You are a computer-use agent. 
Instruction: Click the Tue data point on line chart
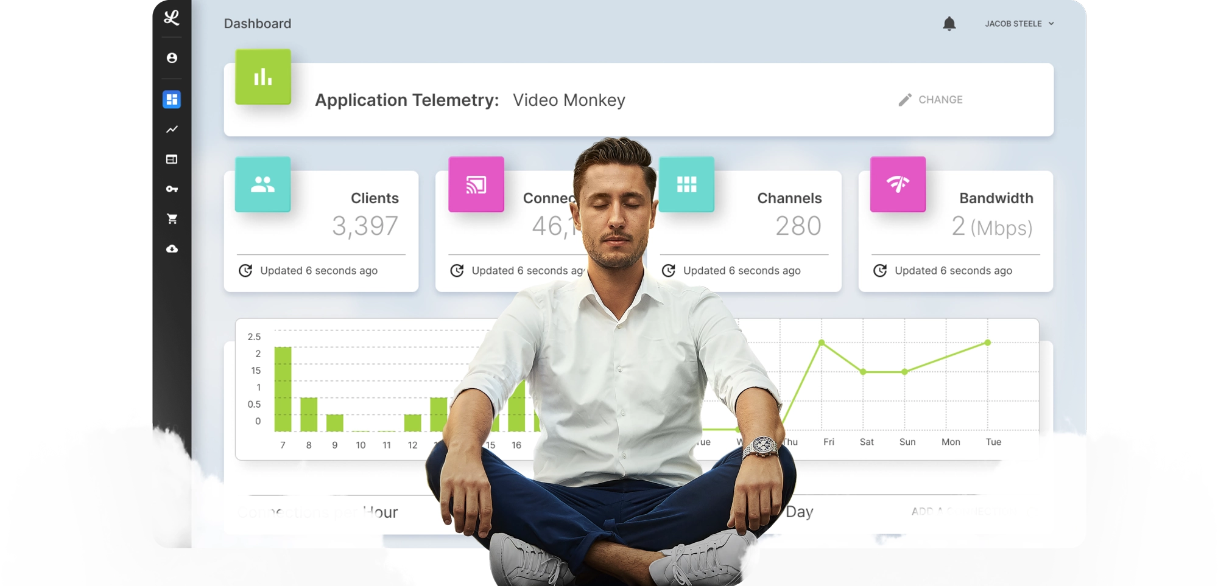988,343
